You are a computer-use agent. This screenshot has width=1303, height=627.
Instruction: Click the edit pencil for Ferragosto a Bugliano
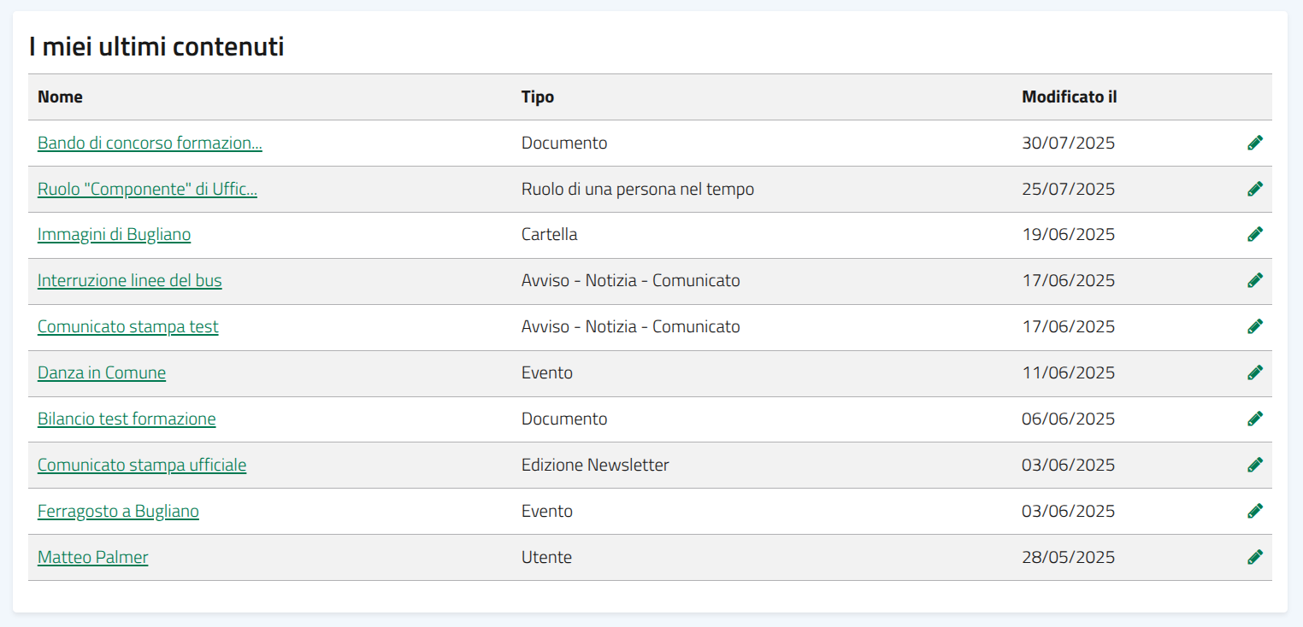pos(1254,511)
